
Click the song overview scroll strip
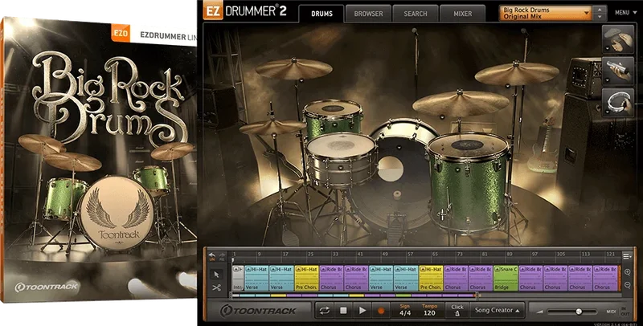coord(354,295)
